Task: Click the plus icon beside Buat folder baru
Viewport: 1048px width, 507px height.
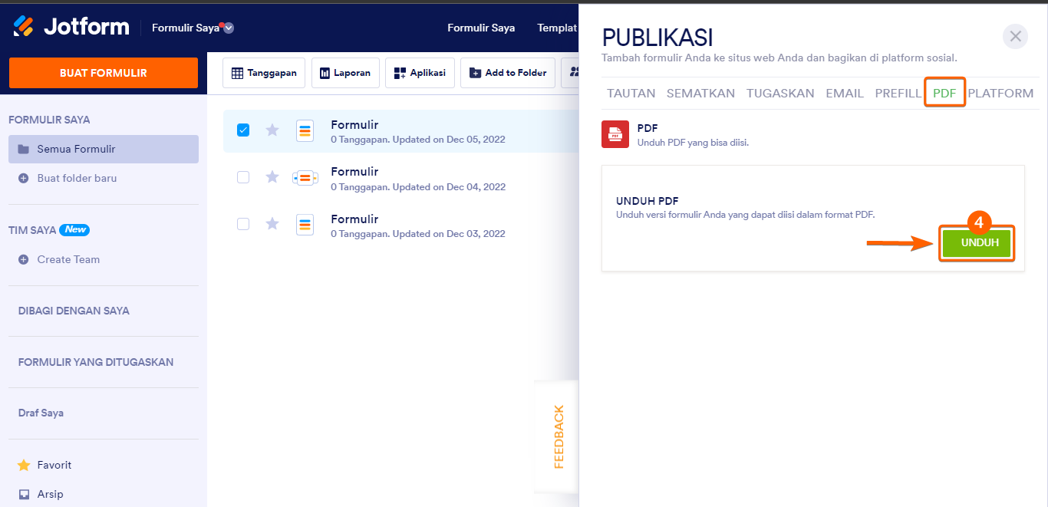Action: tap(24, 178)
